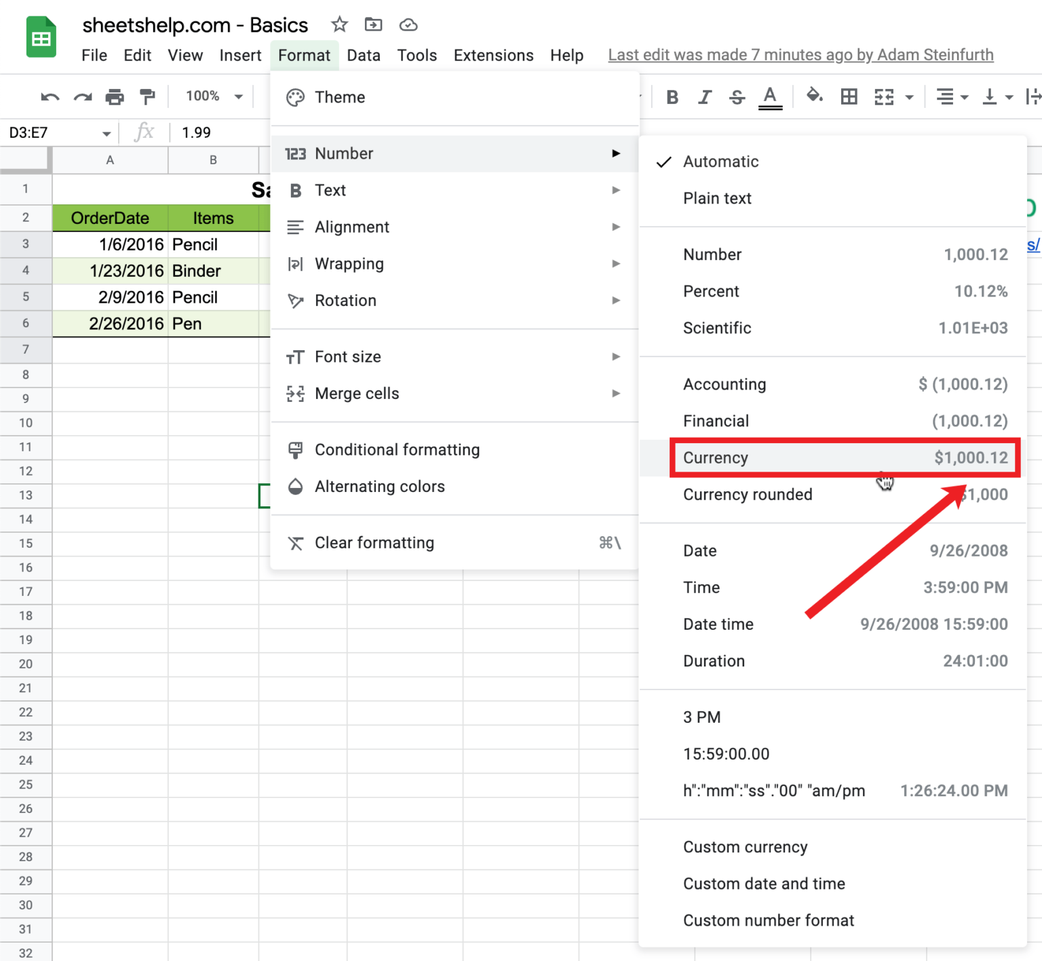1042x961 pixels.
Task: Click the Redo icon
Action: 82,96
